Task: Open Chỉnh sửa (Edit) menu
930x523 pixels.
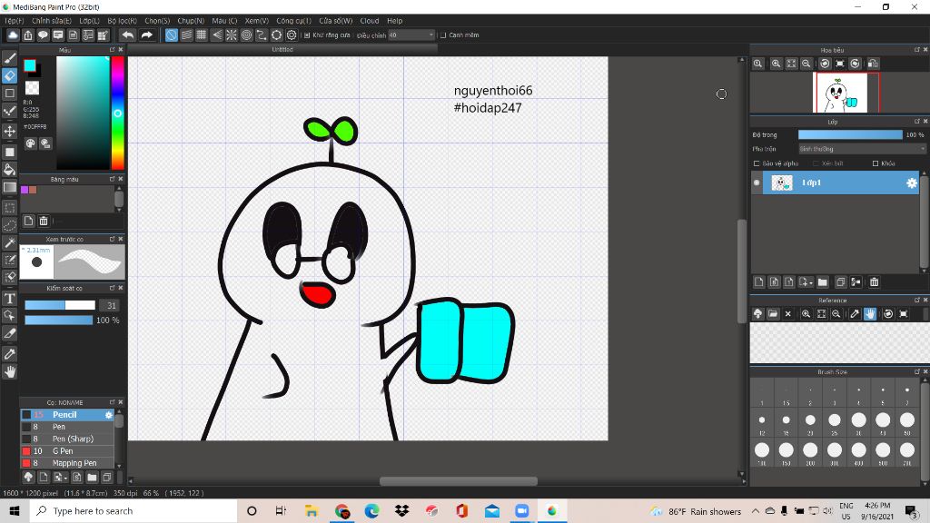Action: (x=52, y=21)
